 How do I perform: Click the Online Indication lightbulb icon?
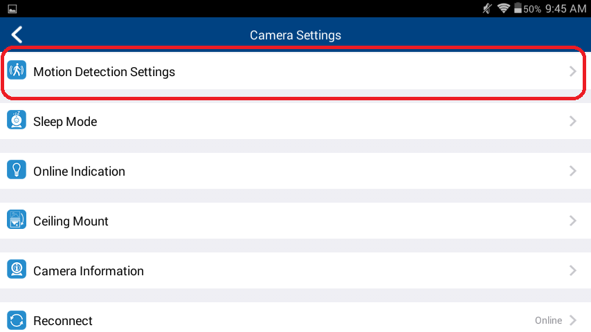(17, 169)
